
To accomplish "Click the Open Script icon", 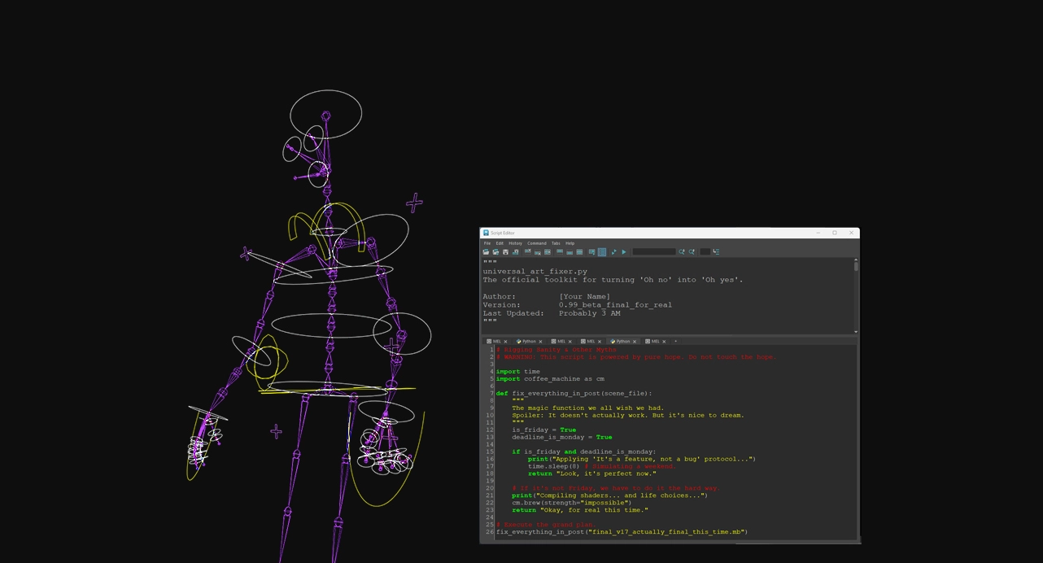I will tap(486, 252).
